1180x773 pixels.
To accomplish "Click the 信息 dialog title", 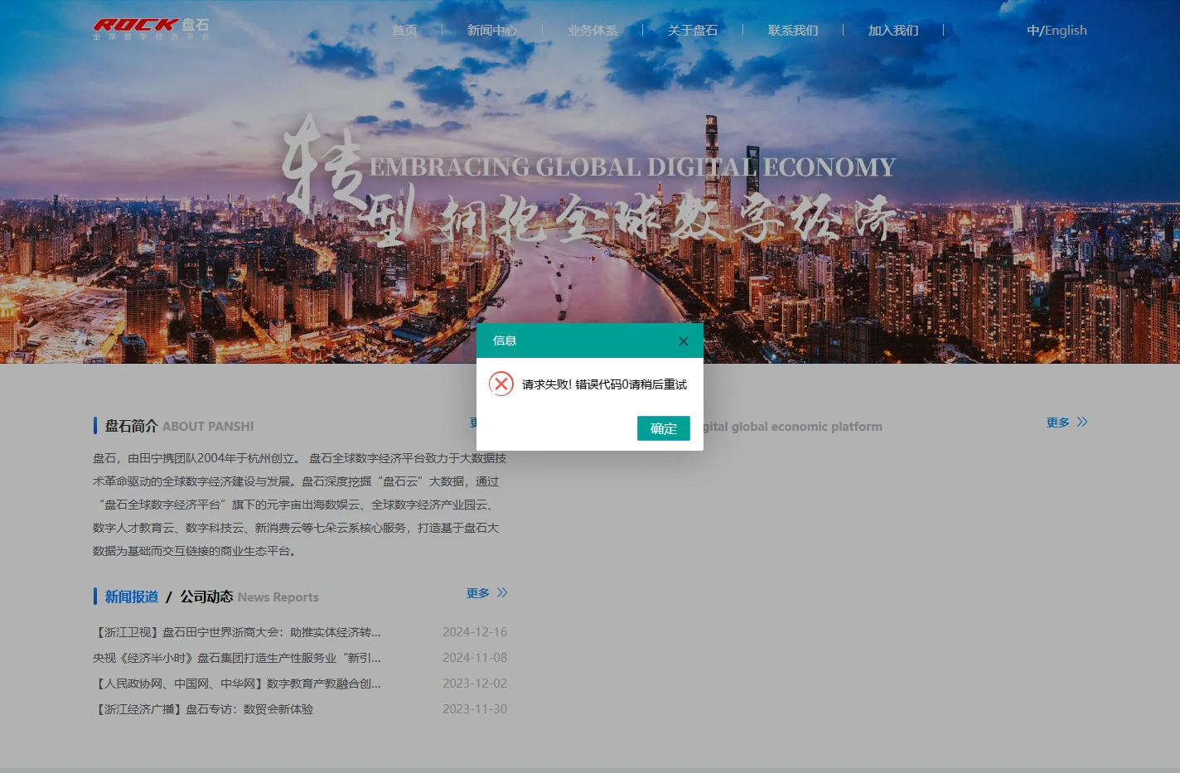I will [505, 341].
